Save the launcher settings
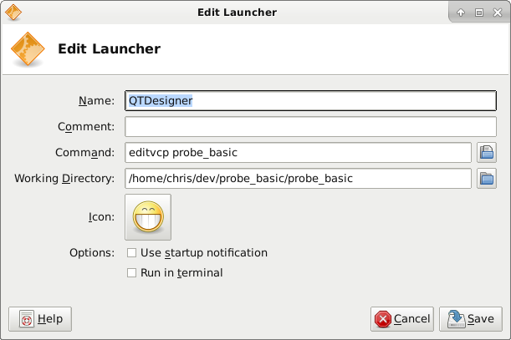The height and width of the screenshot is (340, 511). click(x=471, y=319)
